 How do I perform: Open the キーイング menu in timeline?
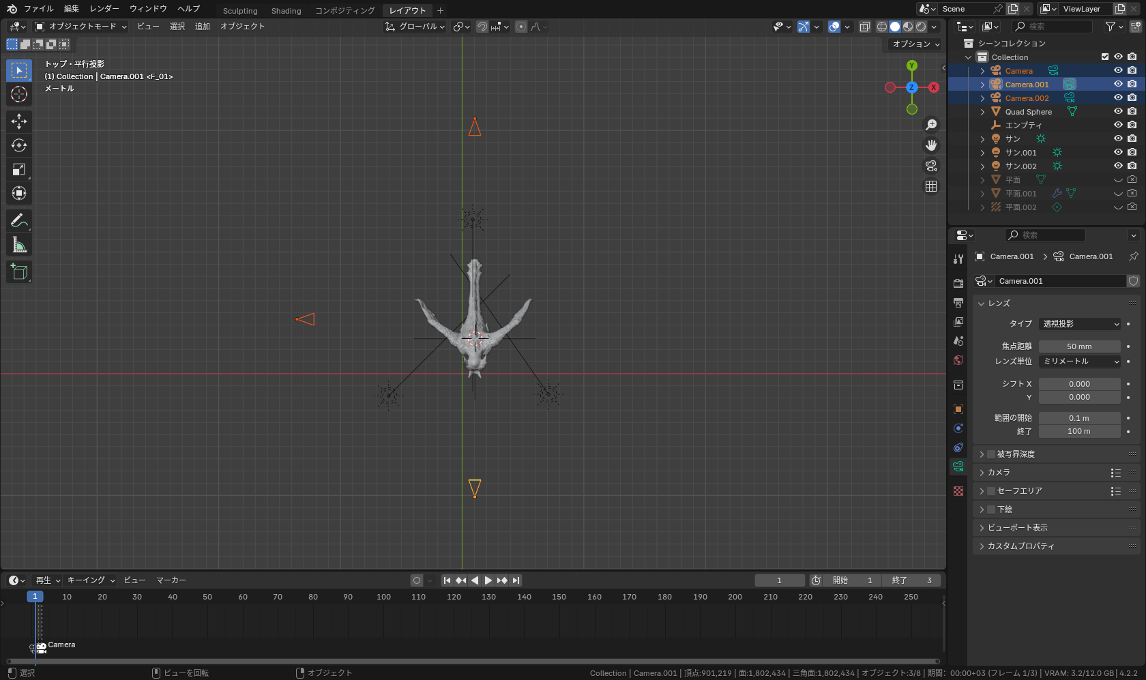(91, 580)
